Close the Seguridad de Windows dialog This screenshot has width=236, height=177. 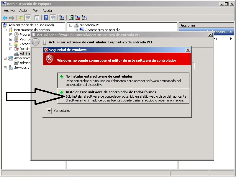188,50
